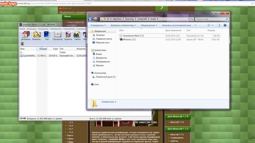Select Недавние места in navigation pane
Screen dimensions: 255x143
point(104,39)
